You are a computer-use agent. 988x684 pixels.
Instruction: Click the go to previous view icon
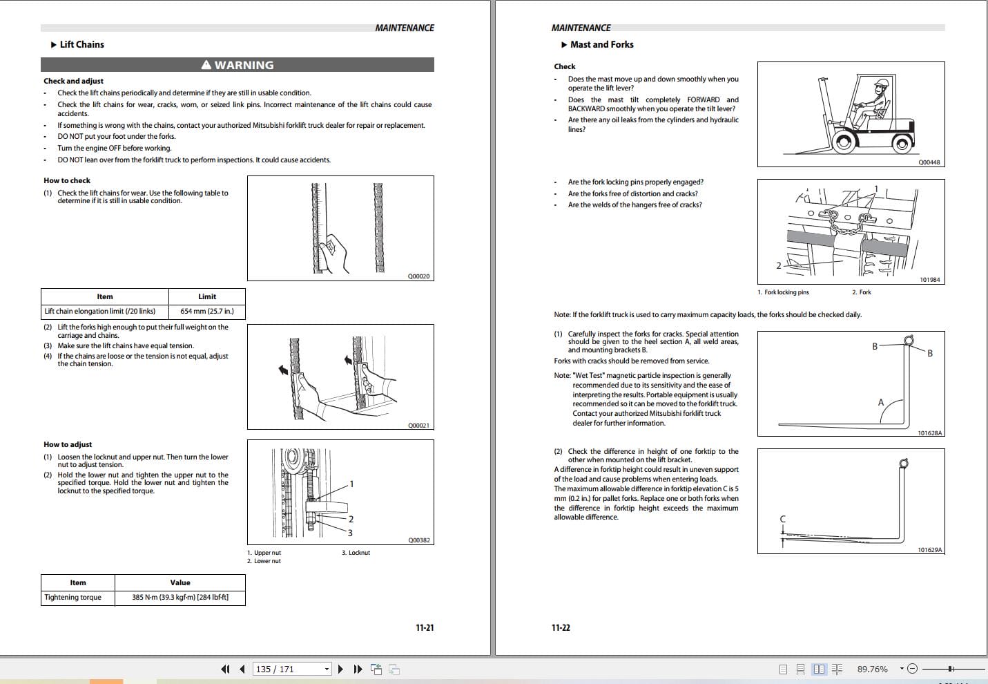[376, 669]
